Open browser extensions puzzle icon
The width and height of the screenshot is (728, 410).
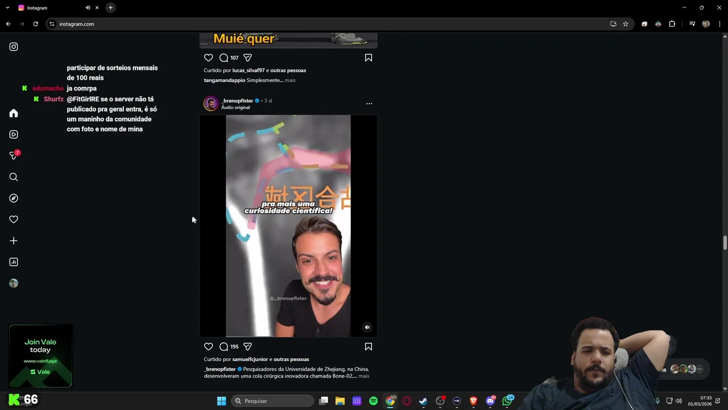click(x=672, y=24)
